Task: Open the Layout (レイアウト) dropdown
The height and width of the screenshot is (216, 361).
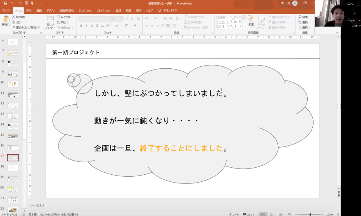Action: tap(65, 17)
